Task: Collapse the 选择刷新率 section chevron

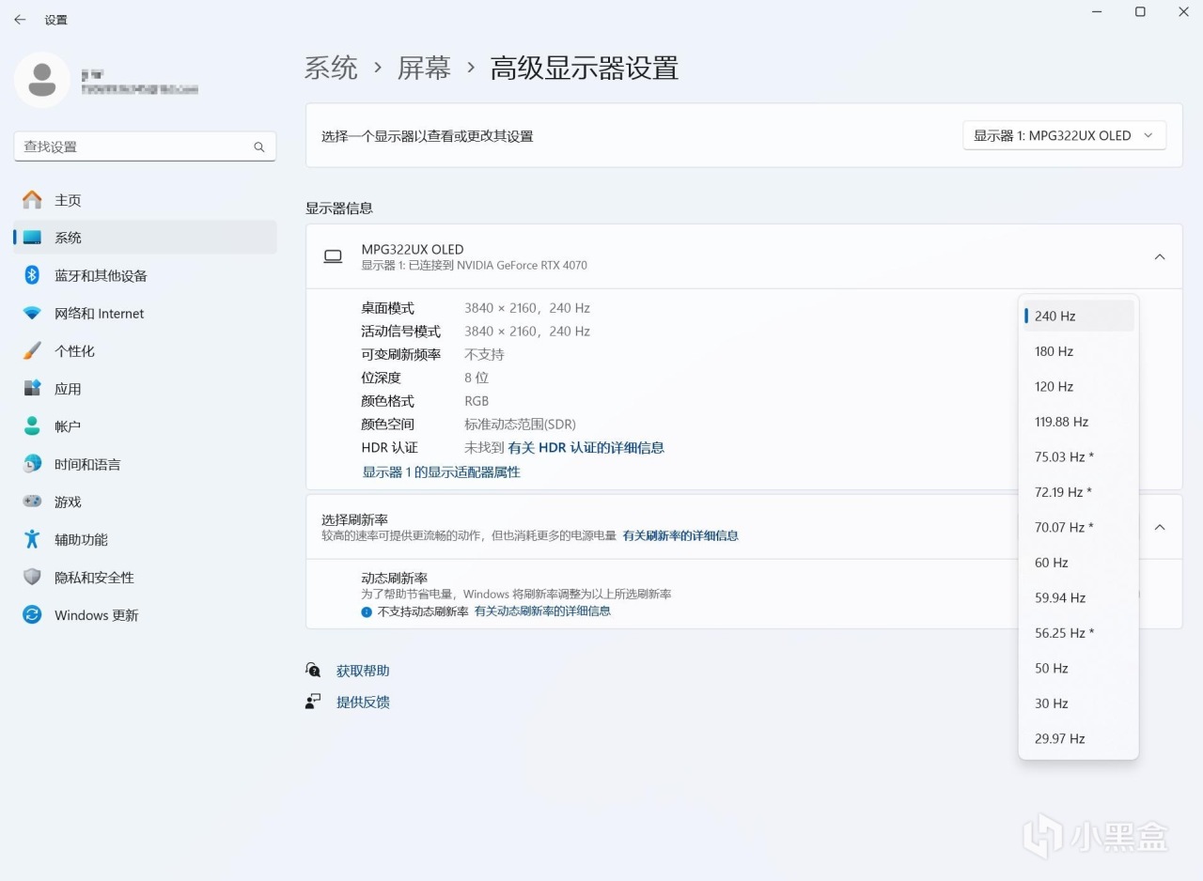Action: 1160,527
